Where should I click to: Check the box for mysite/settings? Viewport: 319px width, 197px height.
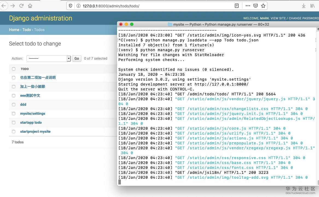pyautogui.click(x=14, y=114)
